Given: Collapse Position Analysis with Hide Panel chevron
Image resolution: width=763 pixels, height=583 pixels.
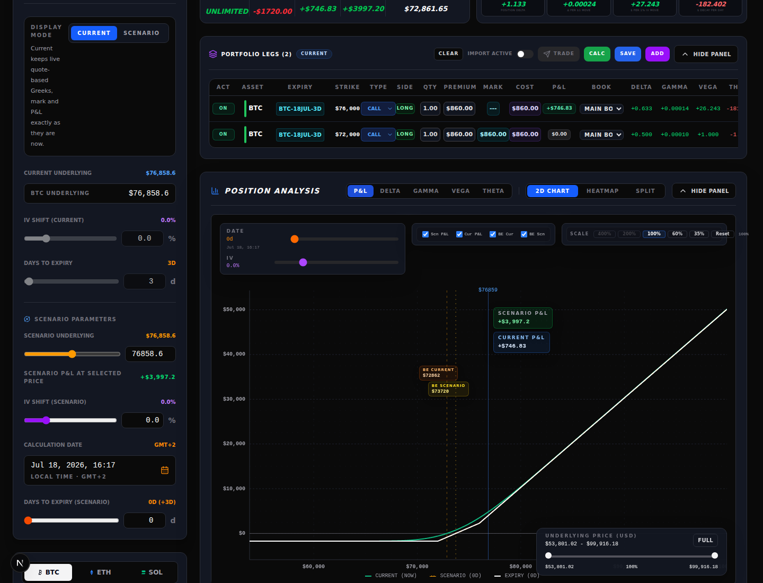Looking at the screenshot, I should coord(704,191).
